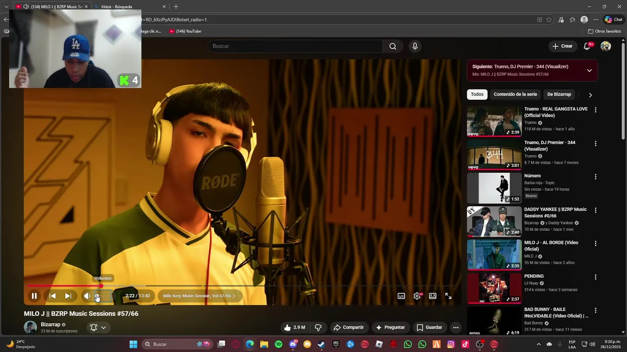The height and width of the screenshot is (352, 627).
Task: Click the YouTube search magnifier button
Action: [393, 46]
